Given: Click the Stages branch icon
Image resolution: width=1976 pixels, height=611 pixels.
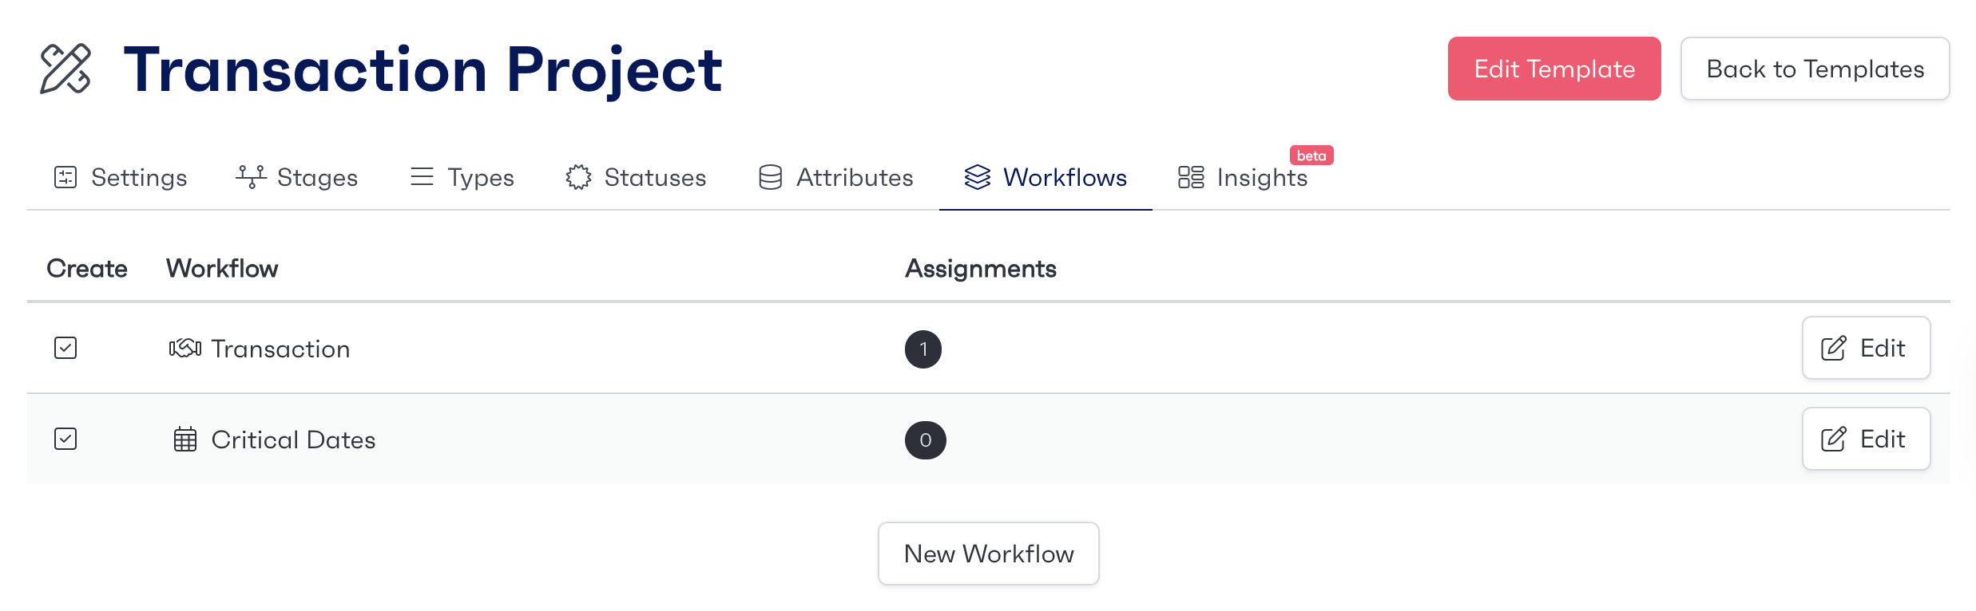Looking at the screenshot, I should (x=251, y=176).
